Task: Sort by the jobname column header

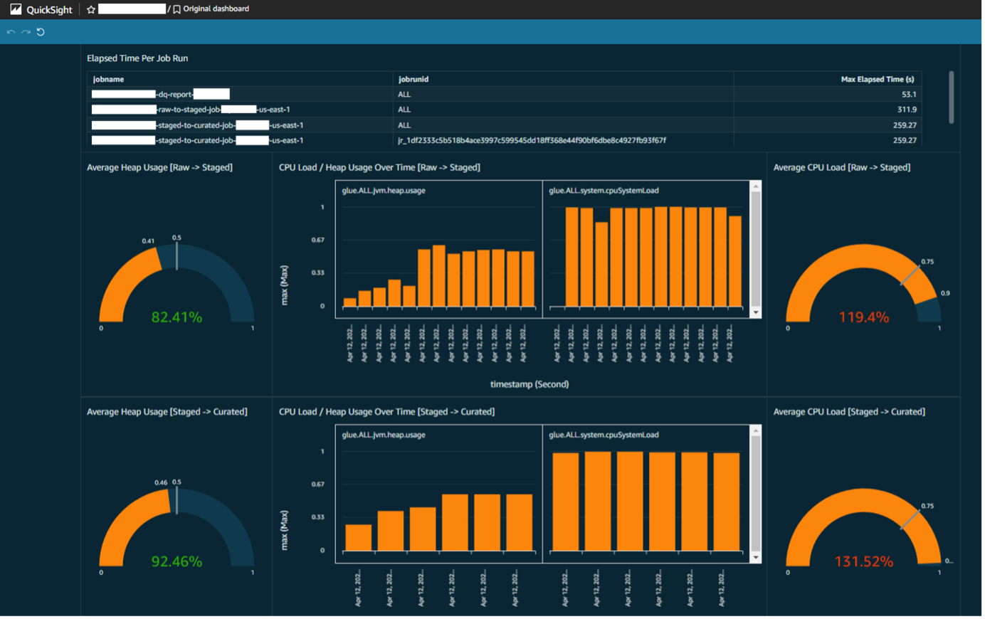Action: (108, 79)
